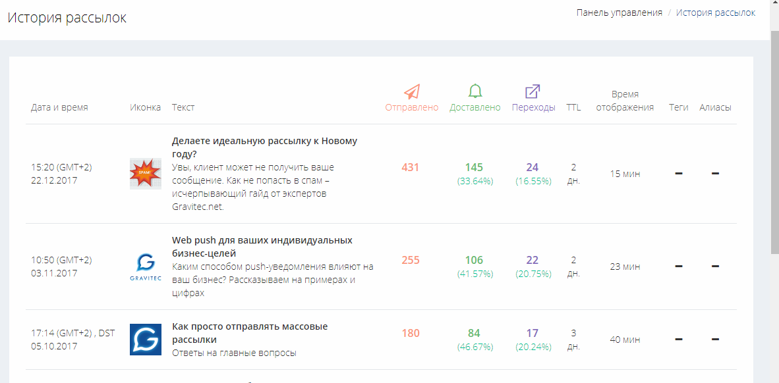Click the Дата и время column header

pyautogui.click(x=59, y=108)
